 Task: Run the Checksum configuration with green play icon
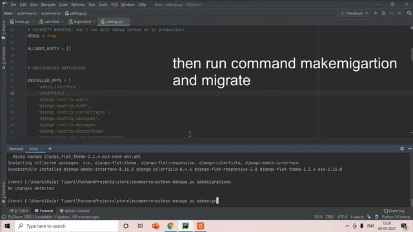[376, 13]
